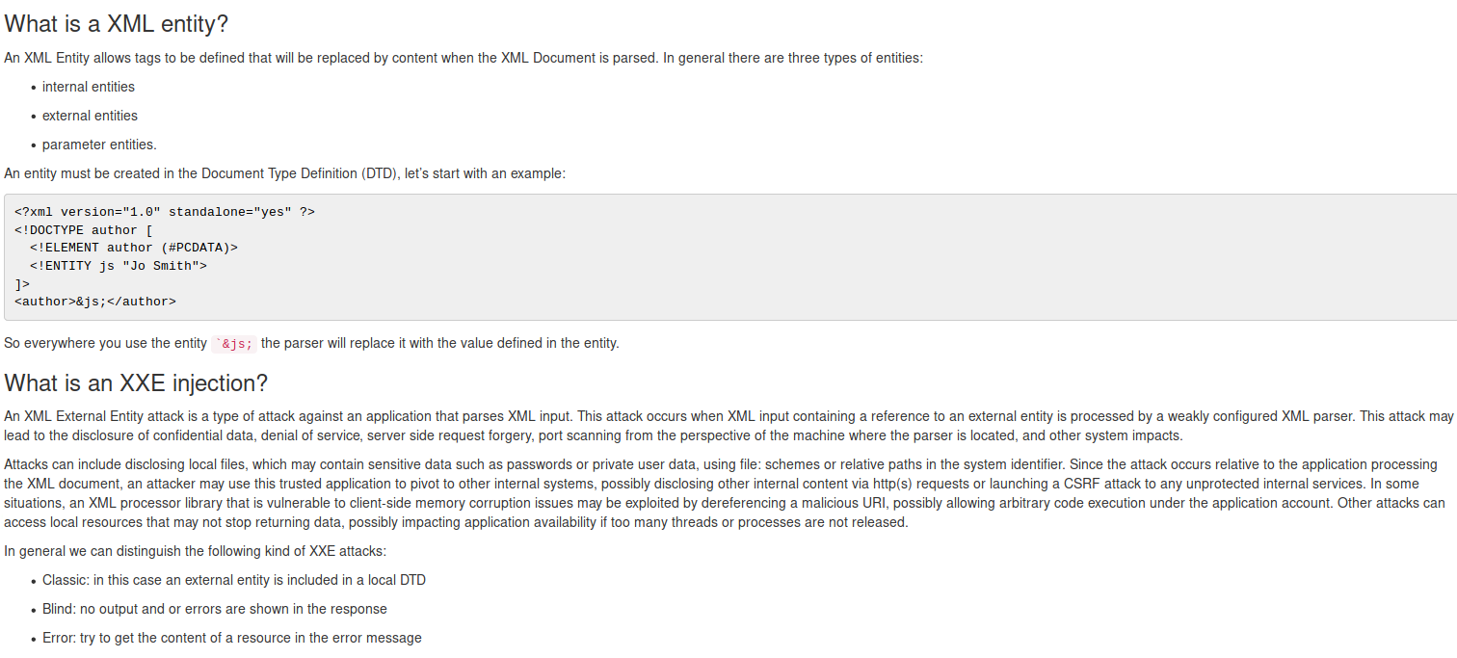
Task: Click the "Error" XXE attack bullet
Action: click(231, 638)
